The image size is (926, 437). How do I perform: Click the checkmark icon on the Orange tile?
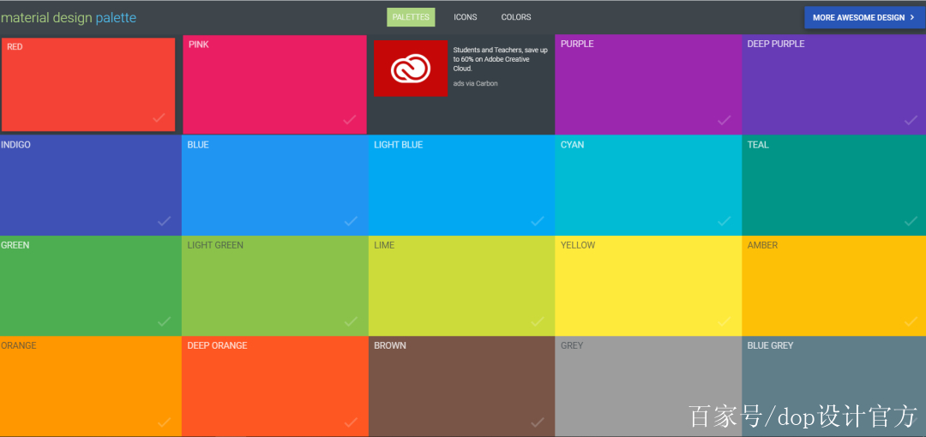[164, 422]
